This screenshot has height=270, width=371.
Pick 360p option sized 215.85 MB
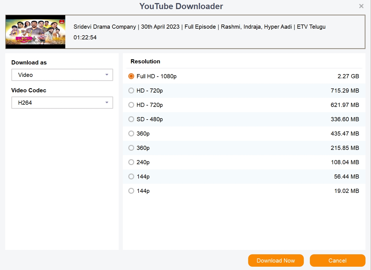coord(131,148)
